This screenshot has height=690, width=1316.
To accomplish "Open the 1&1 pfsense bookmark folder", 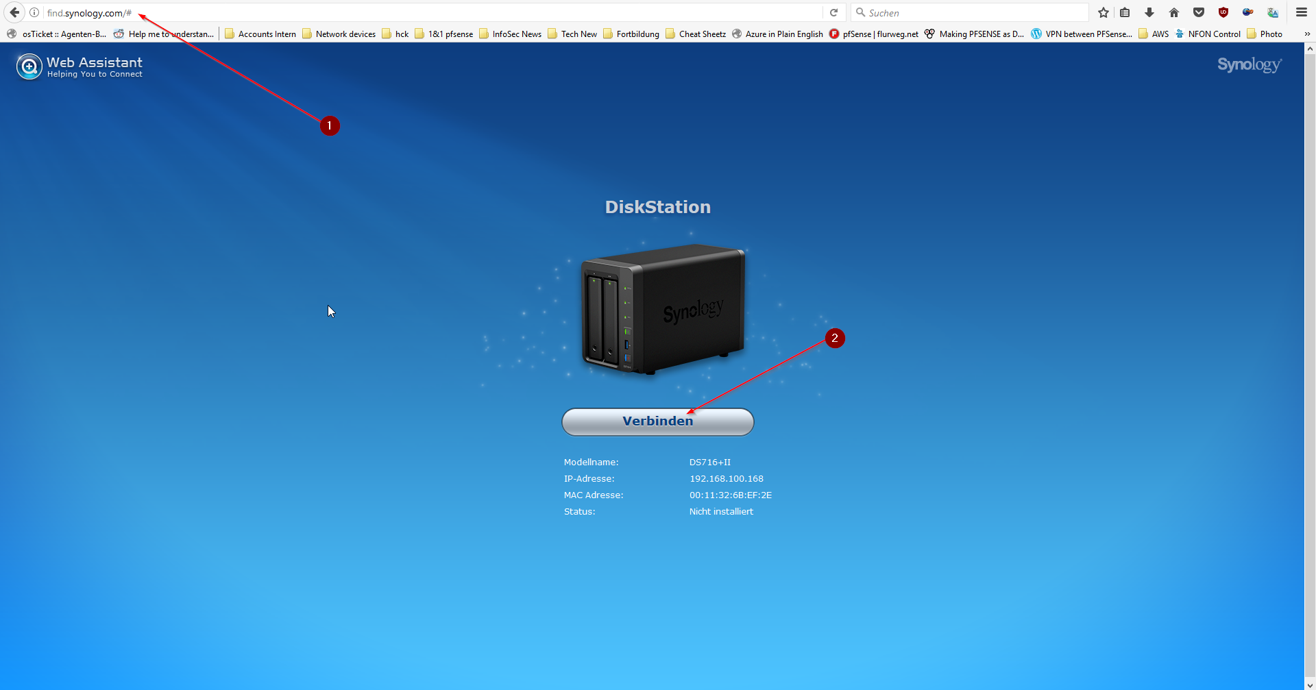I will 444,34.
